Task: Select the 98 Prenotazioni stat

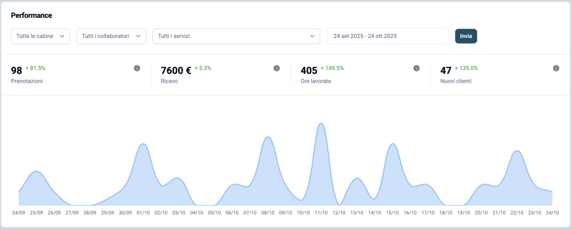Action: click(28, 75)
